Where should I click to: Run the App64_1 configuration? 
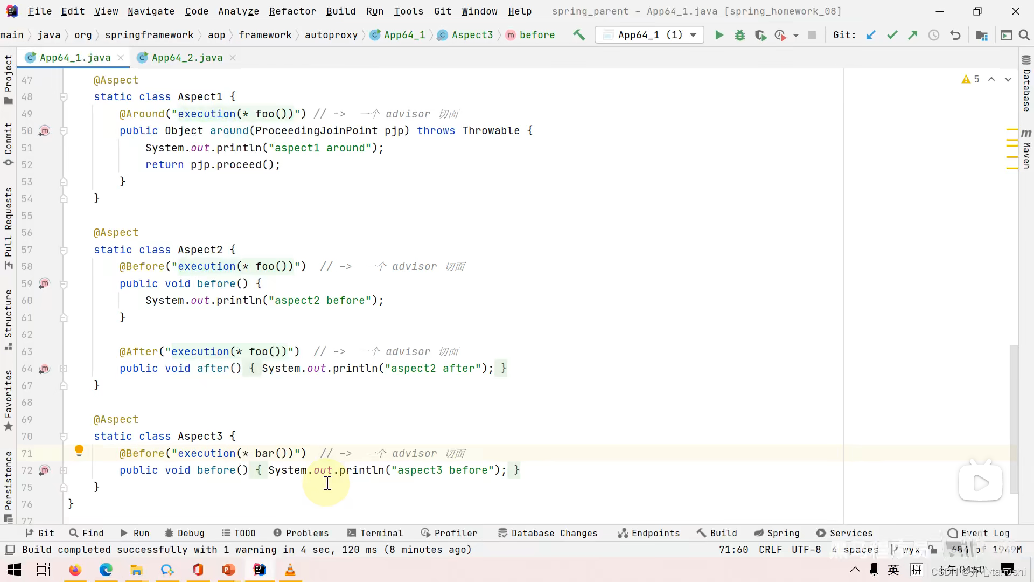pyautogui.click(x=719, y=36)
